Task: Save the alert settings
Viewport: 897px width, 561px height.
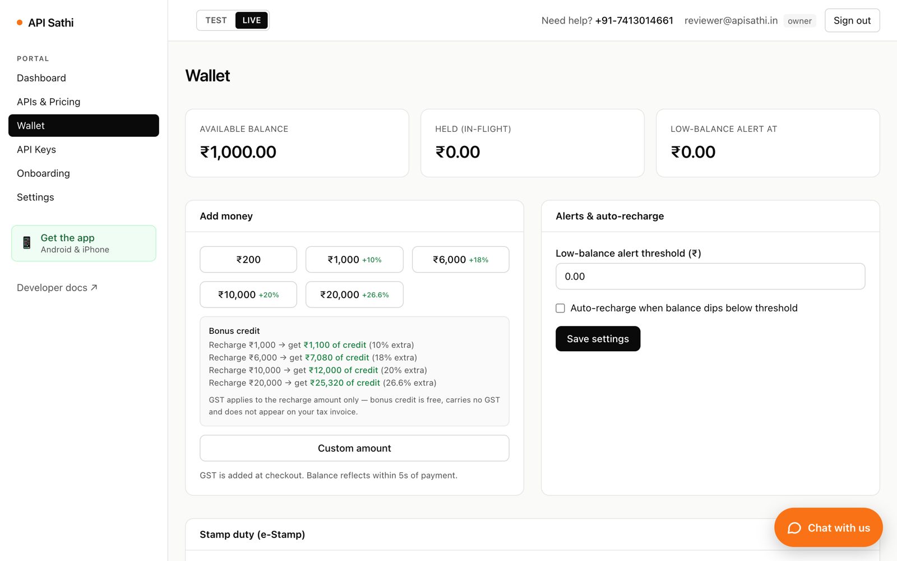Action: coord(598,339)
